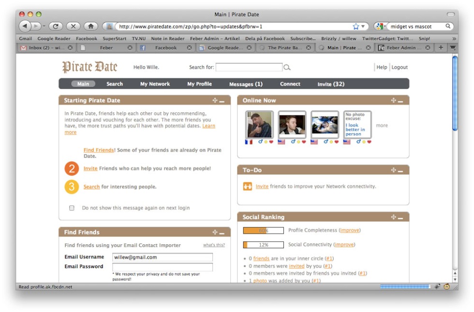Viewport: 474px width, 312px height.
Task: Click the 'Search for' input field
Action: click(249, 67)
